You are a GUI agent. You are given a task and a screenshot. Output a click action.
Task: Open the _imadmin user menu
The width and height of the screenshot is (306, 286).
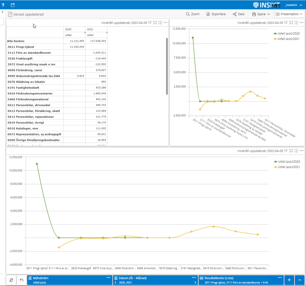(x=293, y=5)
